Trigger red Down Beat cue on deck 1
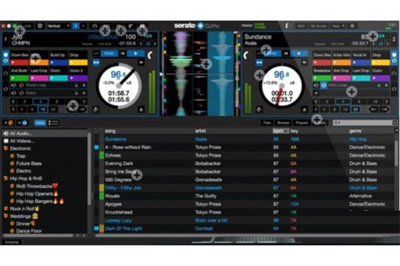400x266 pixels. coord(19,63)
